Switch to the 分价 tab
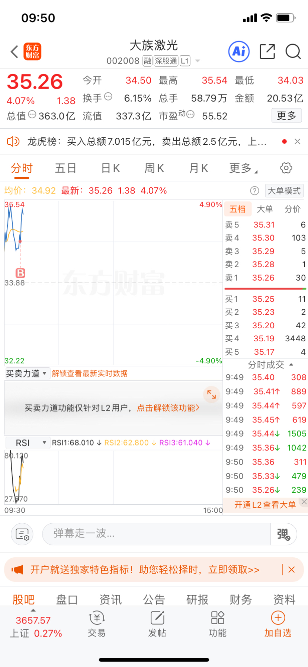308x667 pixels. (x=293, y=209)
